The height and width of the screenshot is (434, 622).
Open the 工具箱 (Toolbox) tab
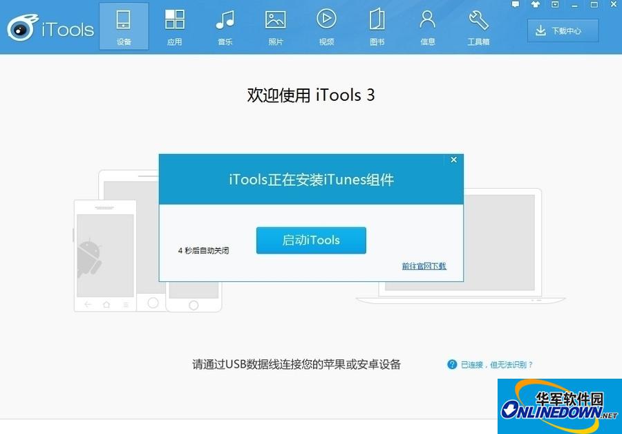(x=478, y=26)
